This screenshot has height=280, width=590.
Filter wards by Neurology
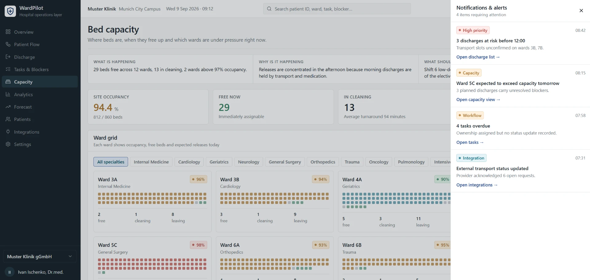pos(249,162)
